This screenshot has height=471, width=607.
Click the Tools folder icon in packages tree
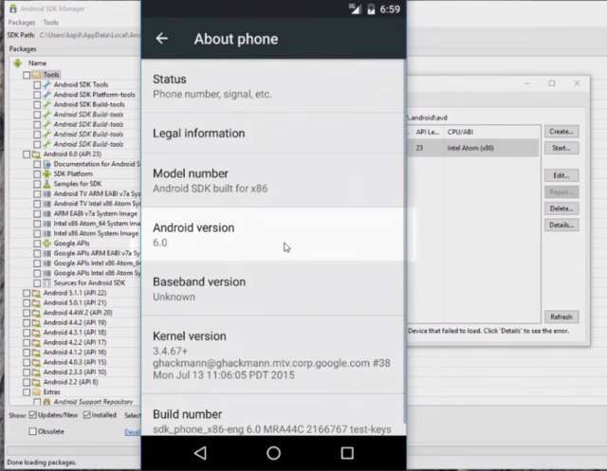tap(37, 75)
